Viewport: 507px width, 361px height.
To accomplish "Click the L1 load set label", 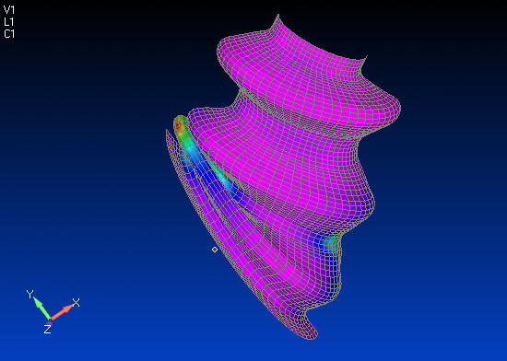I will [x=9, y=21].
